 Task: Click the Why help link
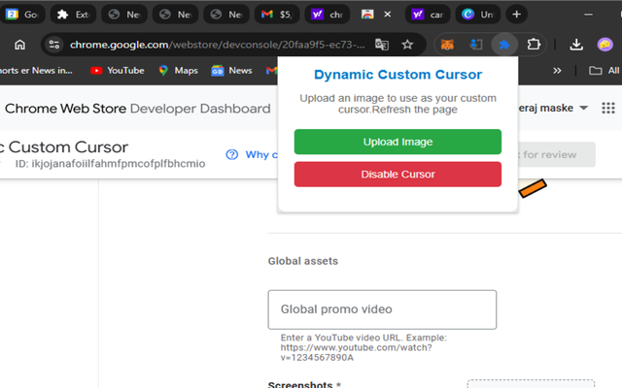pyautogui.click(x=261, y=155)
